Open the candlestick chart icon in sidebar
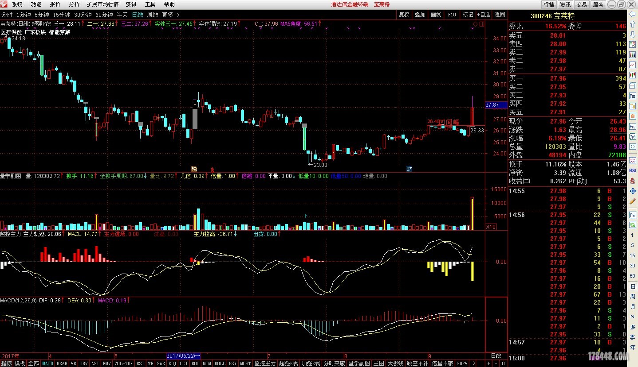 (x=633, y=74)
